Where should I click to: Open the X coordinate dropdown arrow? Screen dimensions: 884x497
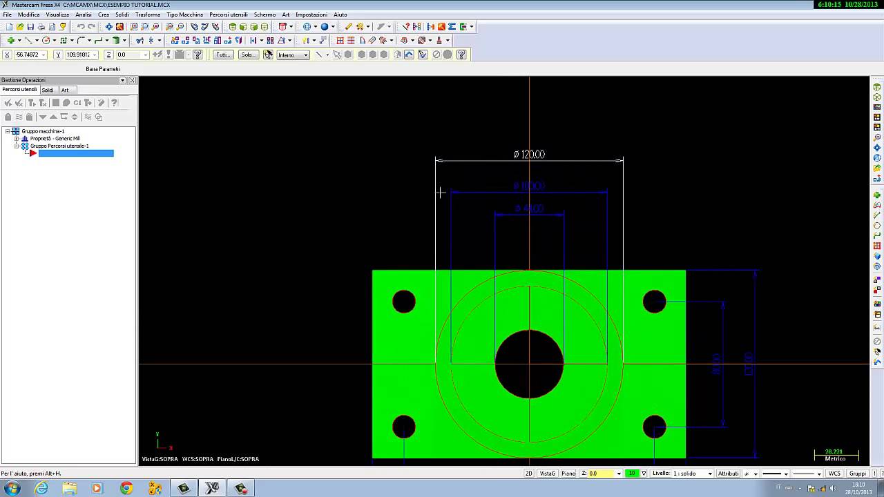point(44,55)
